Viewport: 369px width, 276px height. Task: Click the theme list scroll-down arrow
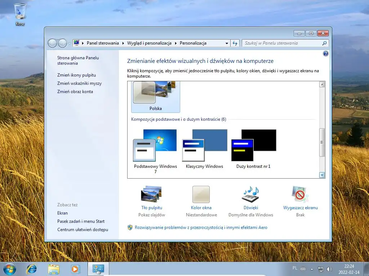[x=322, y=175]
